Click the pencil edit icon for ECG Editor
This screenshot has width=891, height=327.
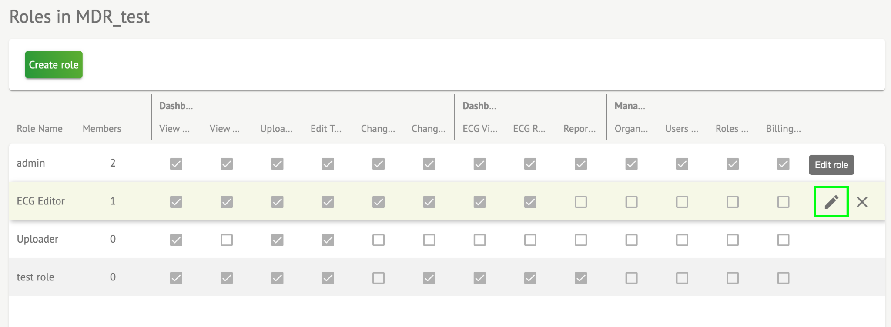[x=831, y=202]
